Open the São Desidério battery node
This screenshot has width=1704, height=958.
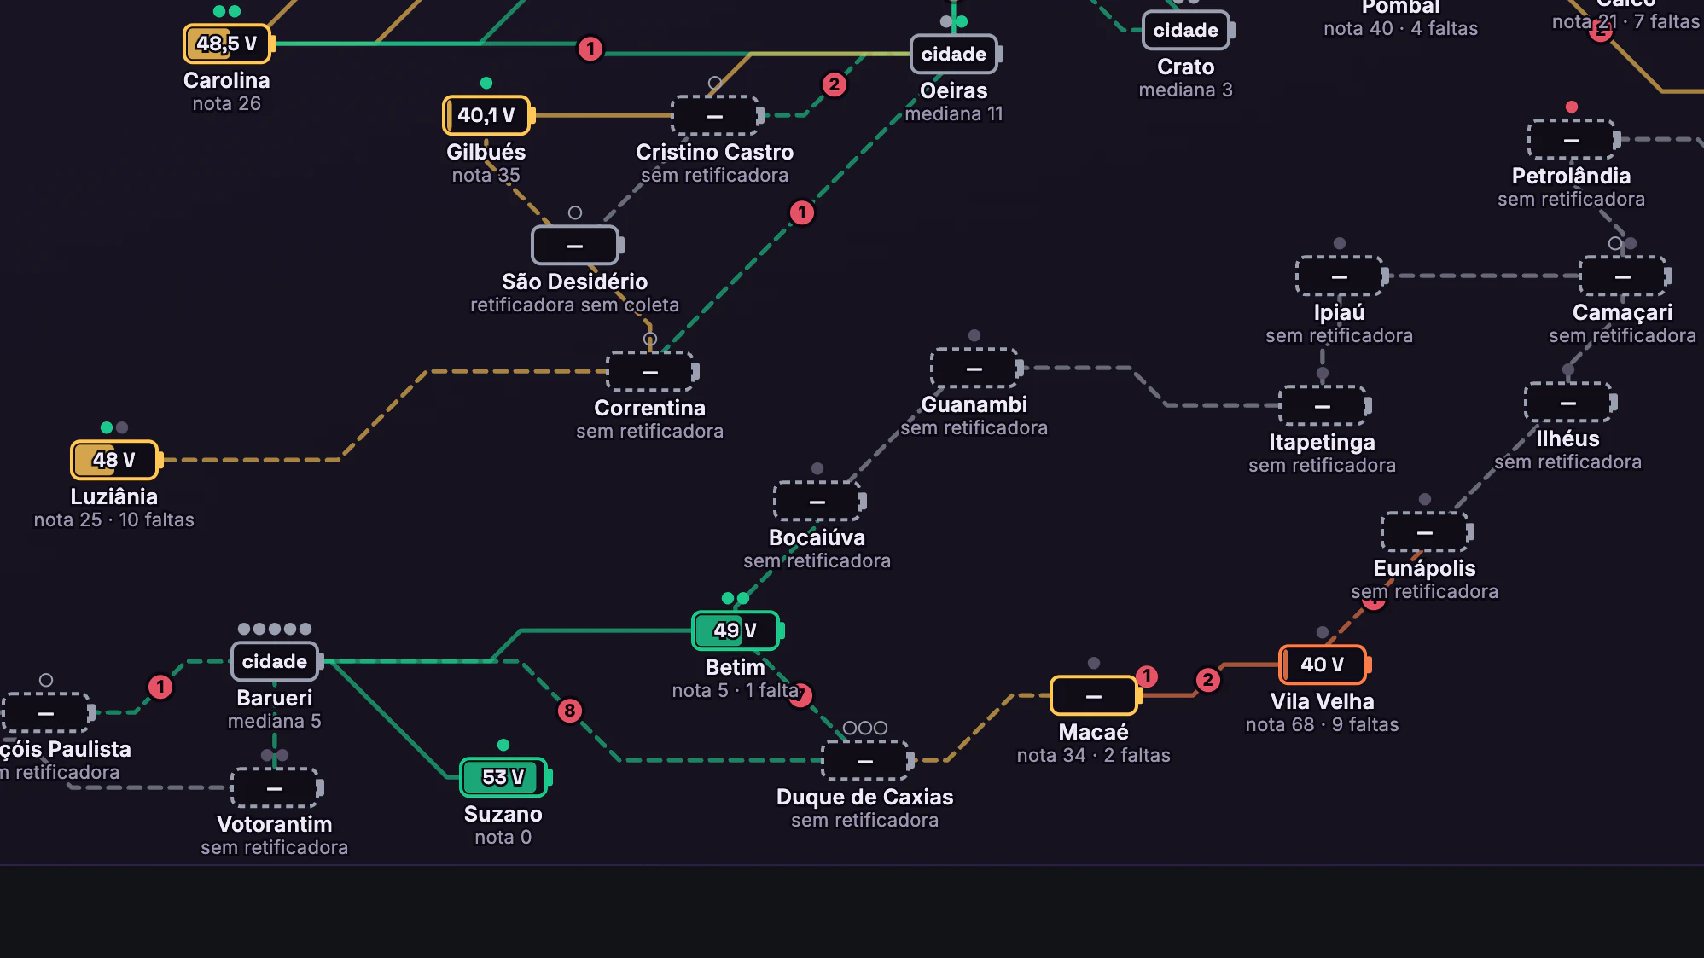(x=577, y=245)
